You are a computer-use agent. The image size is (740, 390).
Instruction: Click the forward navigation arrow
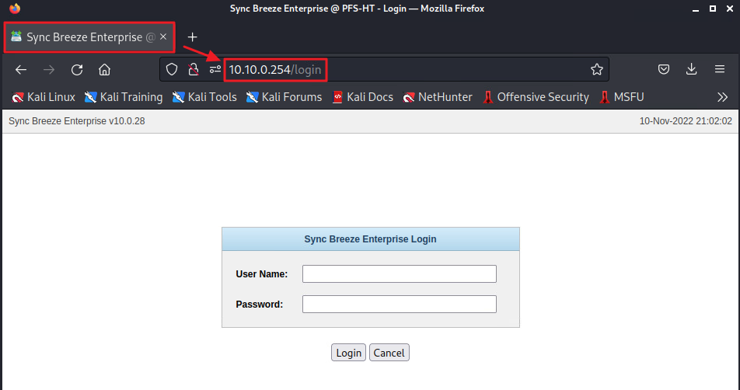pyautogui.click(x=49, y=70)
